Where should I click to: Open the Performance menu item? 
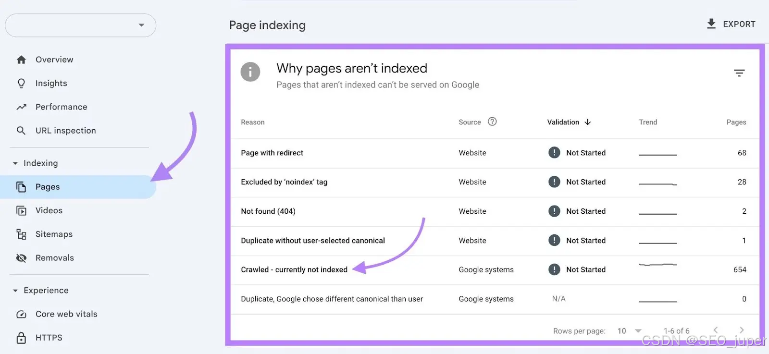coord(62,107)
